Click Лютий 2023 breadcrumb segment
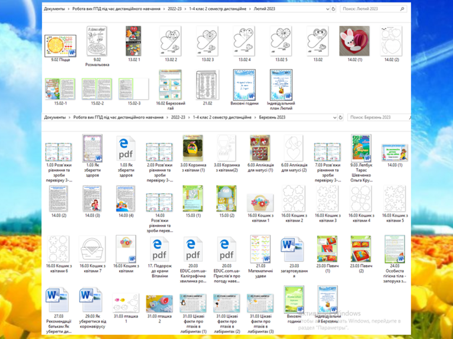The height and width of the screenshot is (339, 453). click(265, 9)
